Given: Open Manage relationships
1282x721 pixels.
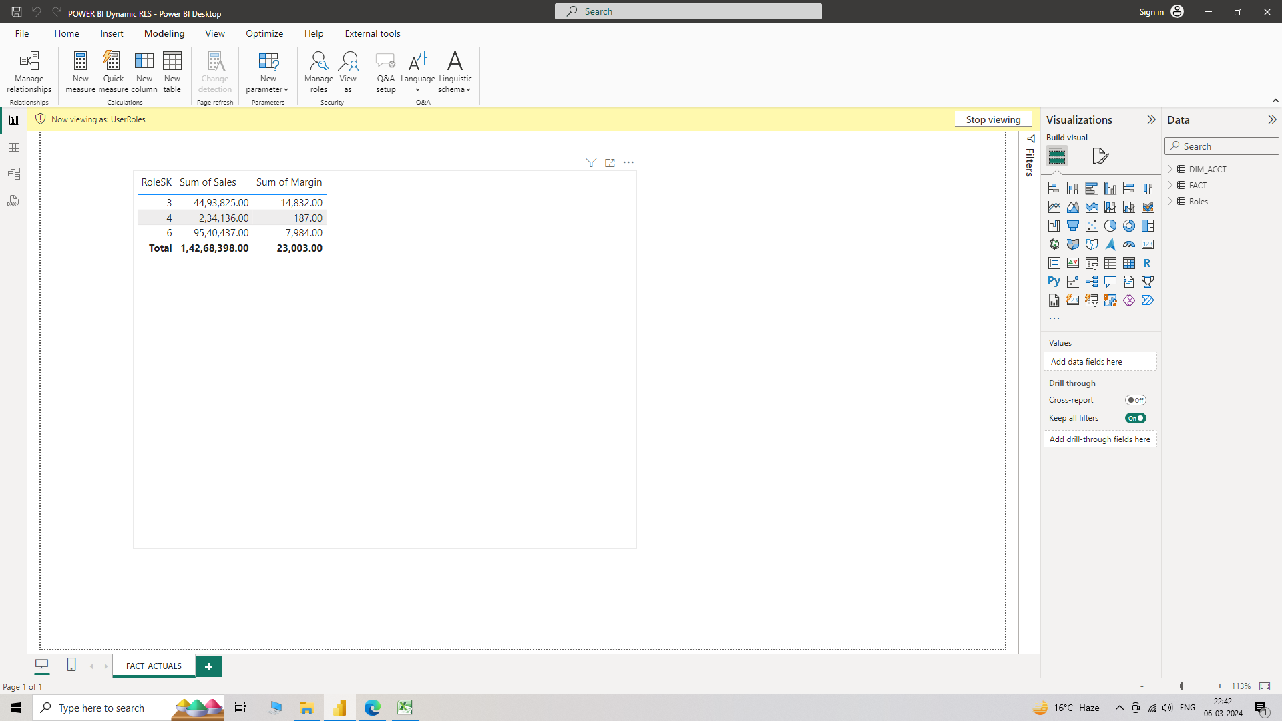Looking at the screenshot, I should [x=29, y=72].
